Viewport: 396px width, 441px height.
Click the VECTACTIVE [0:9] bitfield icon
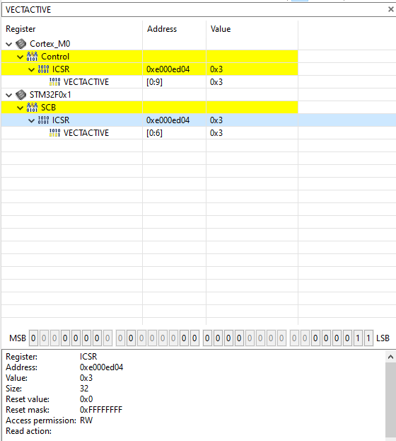click(54, 82)
